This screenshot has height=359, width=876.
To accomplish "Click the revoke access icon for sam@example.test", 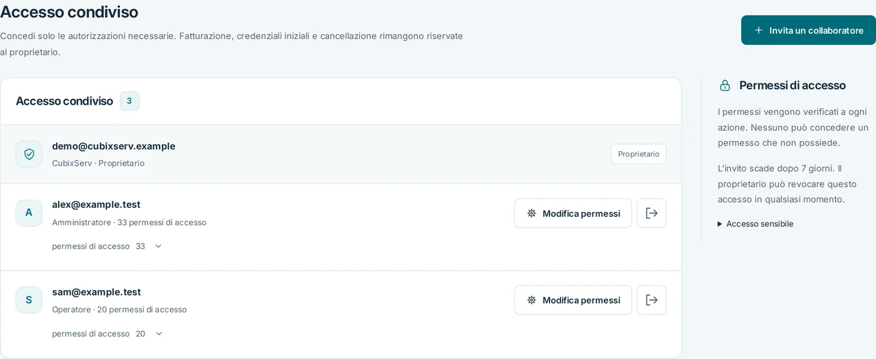I will tap(652, 300).
